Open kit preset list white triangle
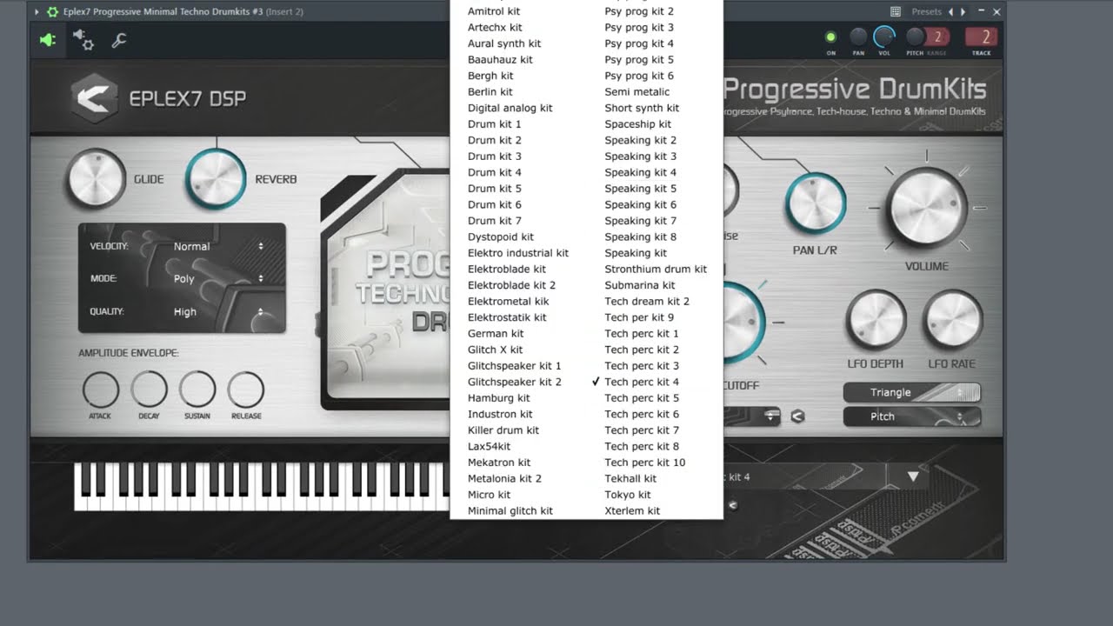Screen dimensions: 1113x626 913,476
